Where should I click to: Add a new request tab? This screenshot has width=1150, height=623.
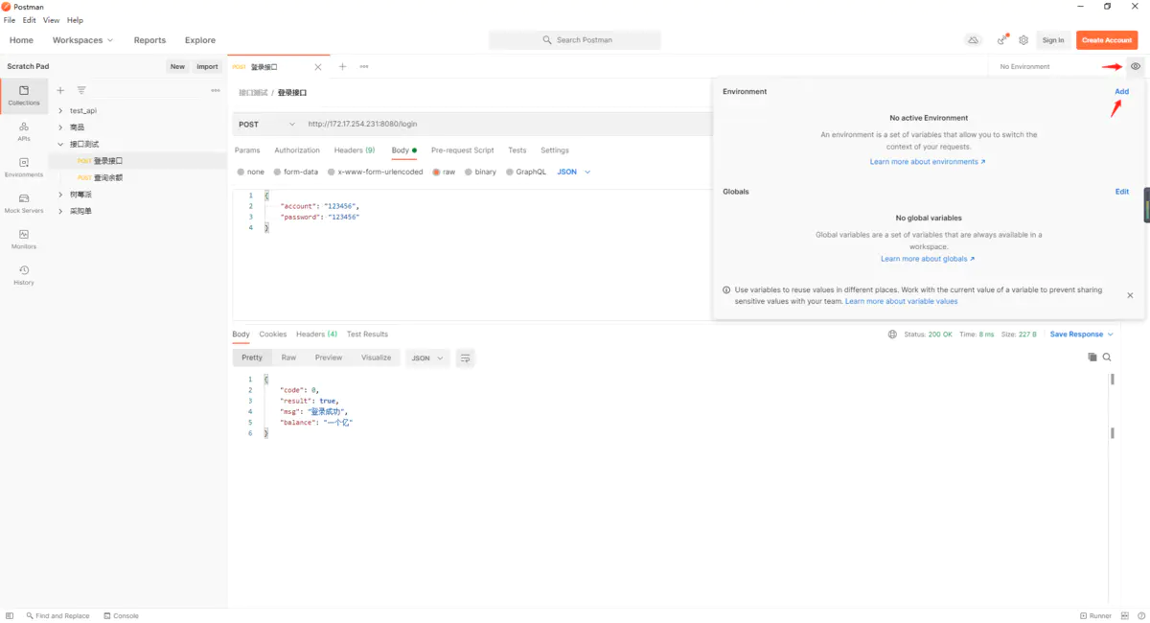342,67
